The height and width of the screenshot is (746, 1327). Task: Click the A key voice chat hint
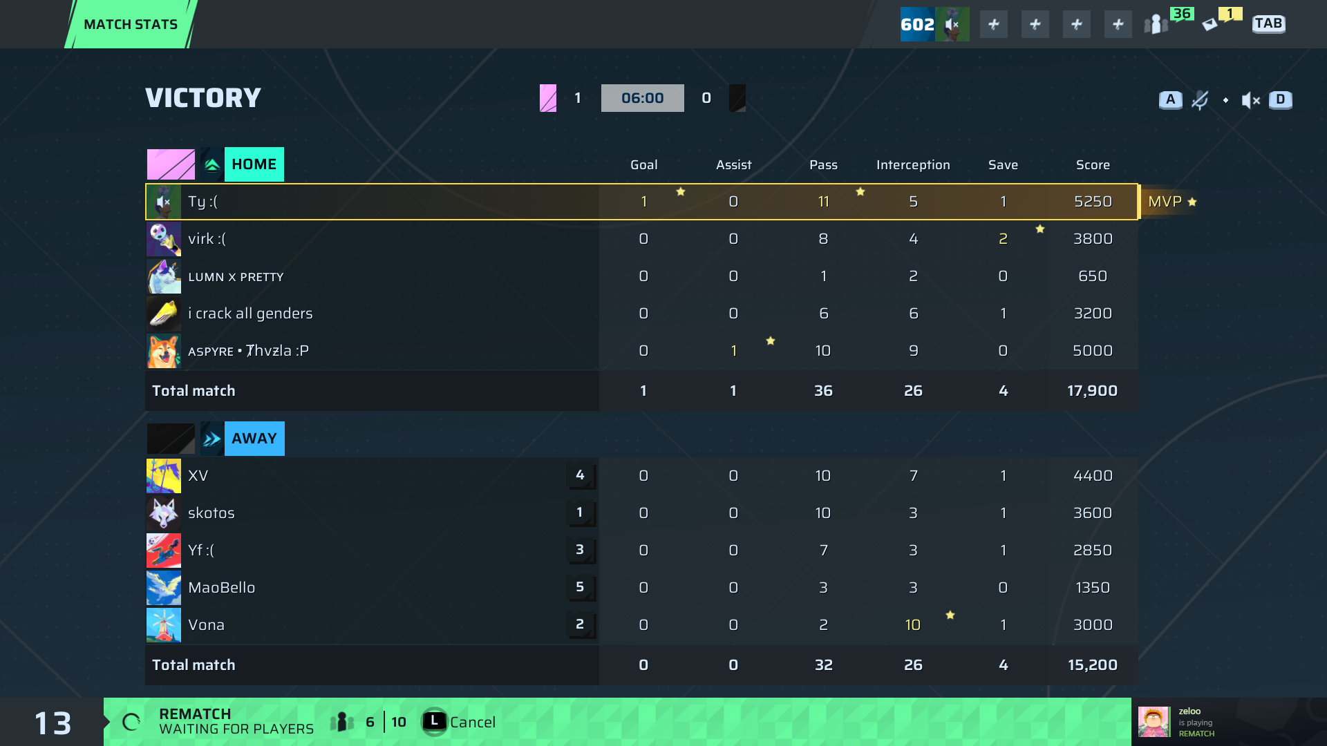pyautogui.click(x=1170, y=99)
